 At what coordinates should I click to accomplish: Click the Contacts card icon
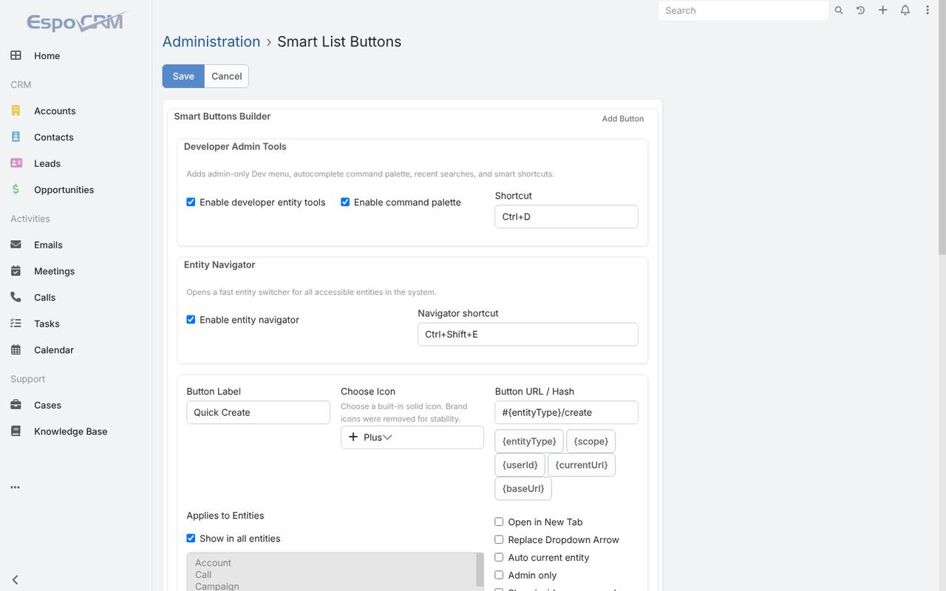tap(16, 137)
